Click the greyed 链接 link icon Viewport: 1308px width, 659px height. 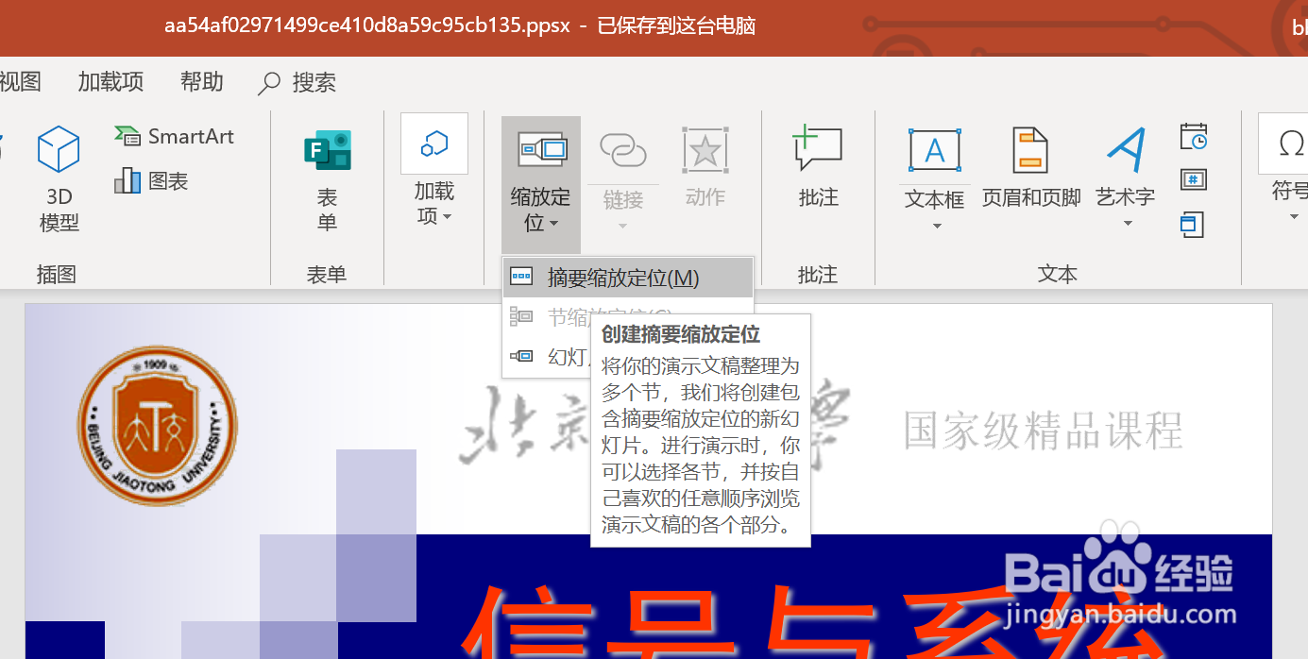click(x=623, y=150)
